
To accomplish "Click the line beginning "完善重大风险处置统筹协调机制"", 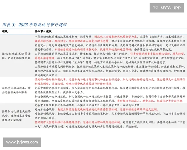I will (x=88, y=105).
